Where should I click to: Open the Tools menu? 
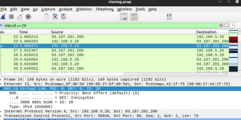click(140, 9)
